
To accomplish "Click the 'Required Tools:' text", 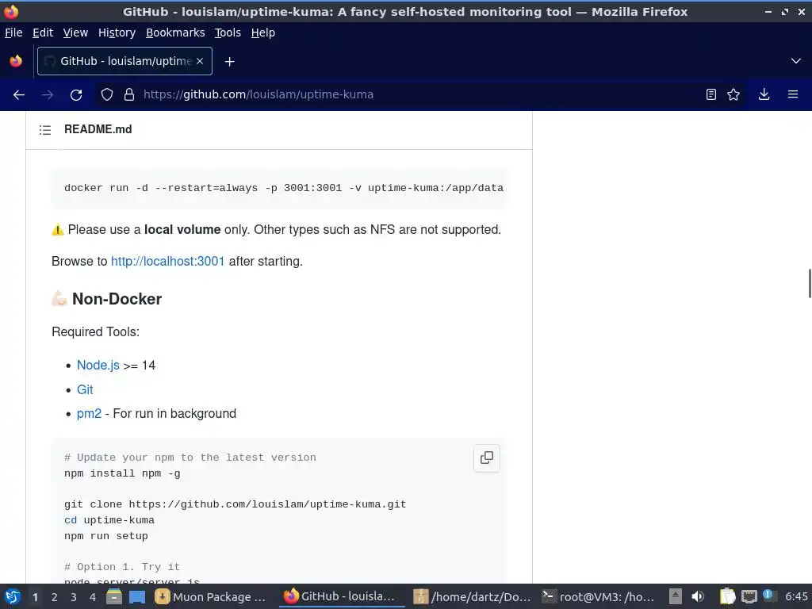I will point(95,332).
